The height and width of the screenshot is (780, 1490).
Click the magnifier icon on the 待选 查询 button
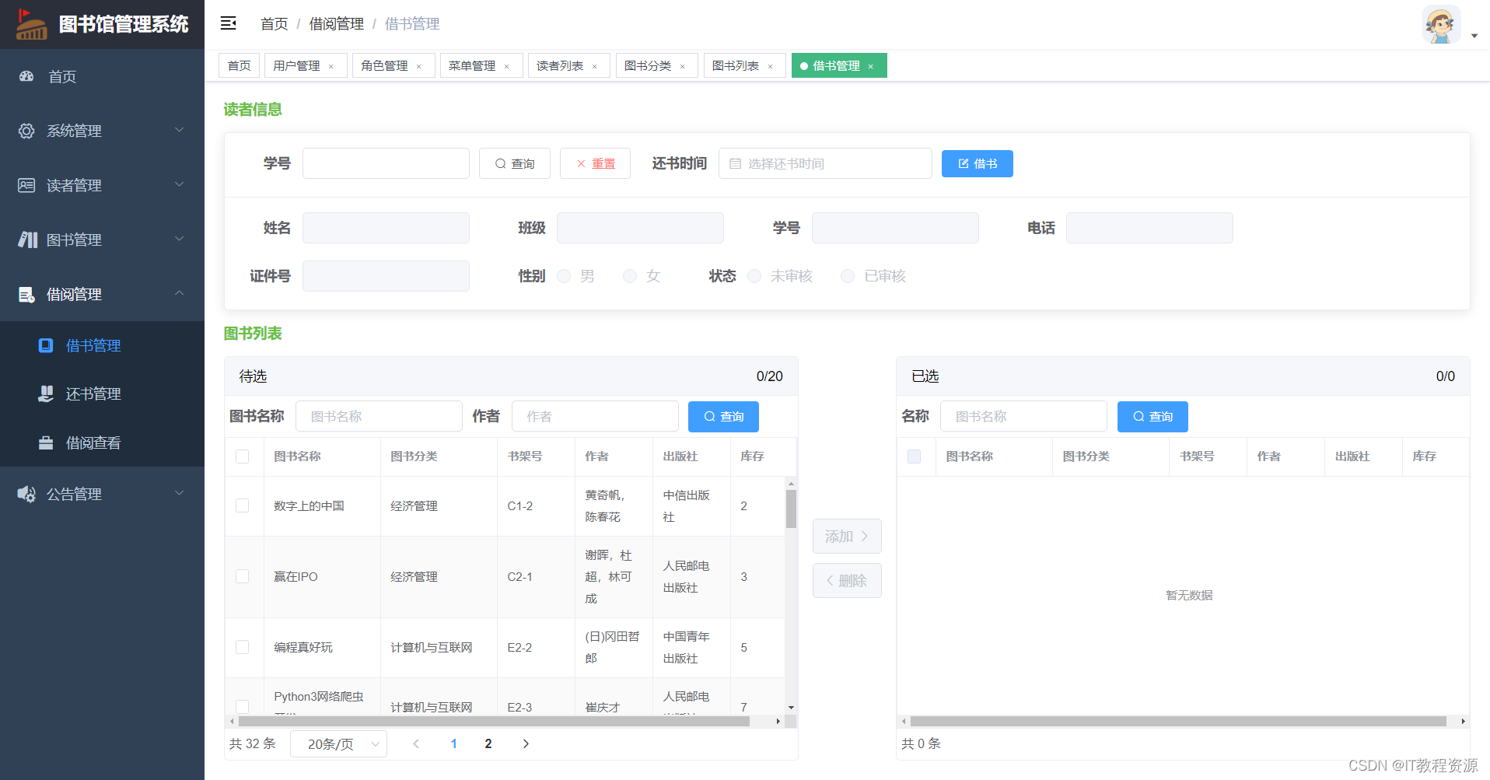pyautogui.click(x=709, y=416)
